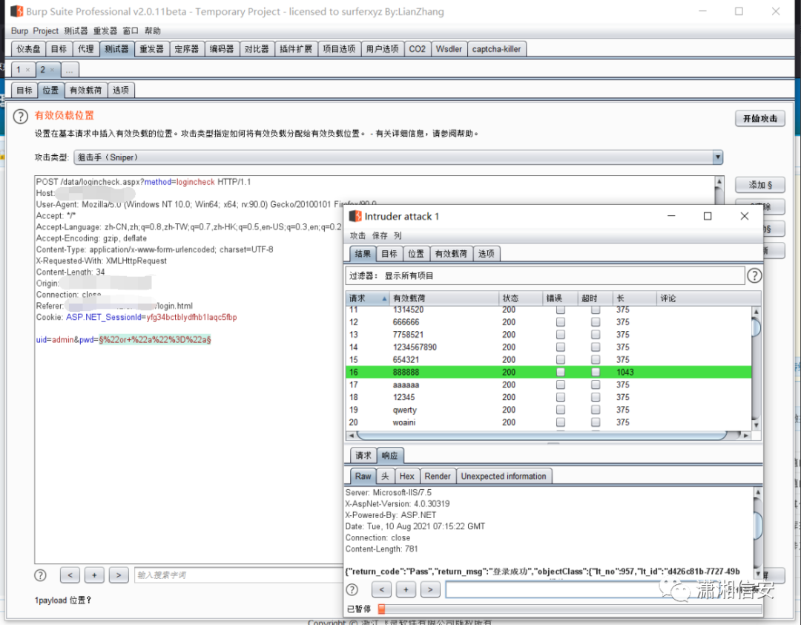Toggle error checkbox for payload qwerty
Screen dimensions: 801x625
point(561,410)
